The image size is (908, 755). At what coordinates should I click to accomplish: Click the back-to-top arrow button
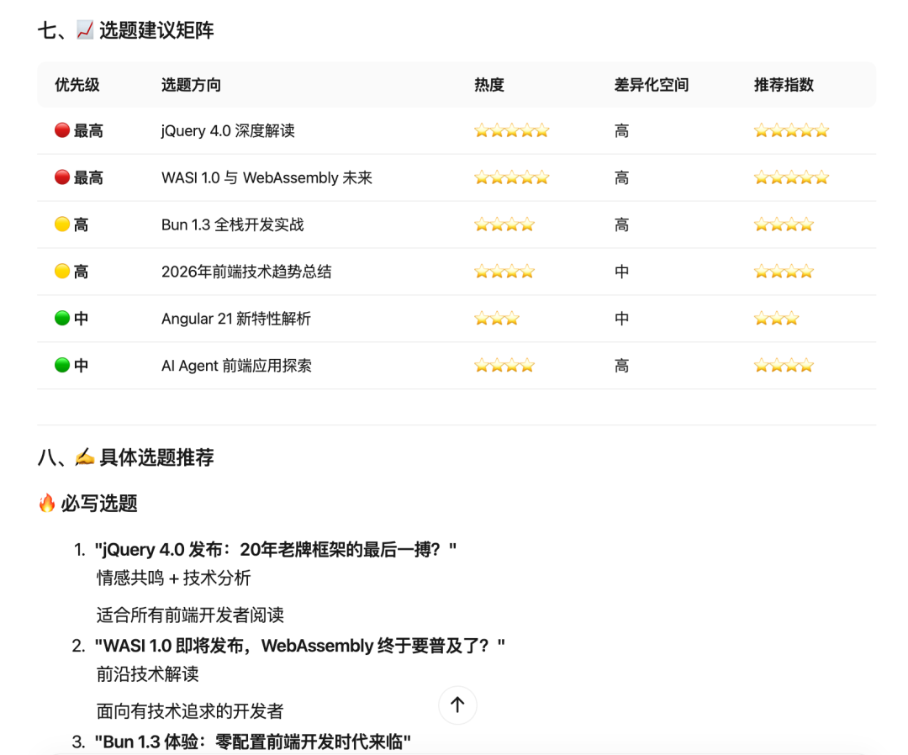pyautogui.click(x=457, y=705)
